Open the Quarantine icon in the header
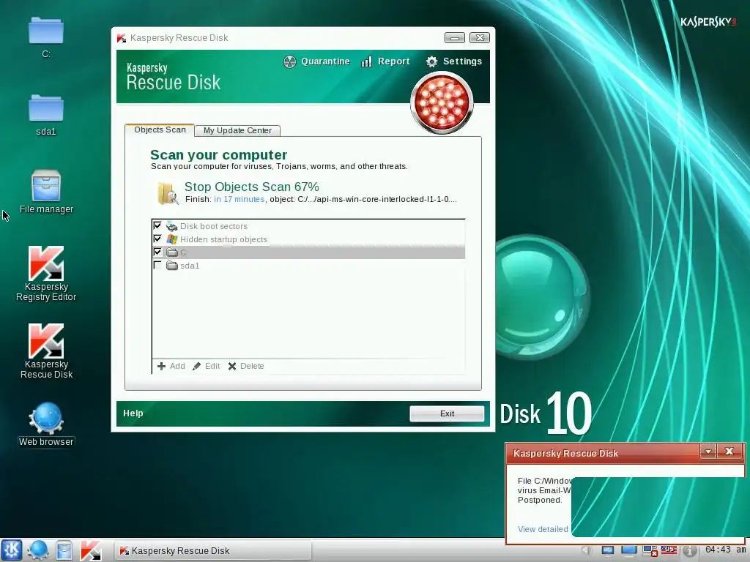 (290, 61)
